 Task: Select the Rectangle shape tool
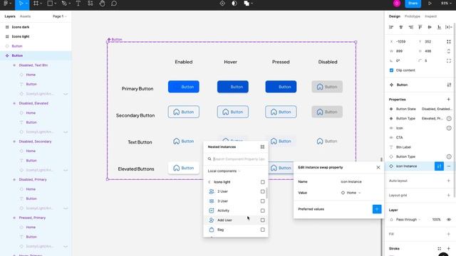[50, 4]
